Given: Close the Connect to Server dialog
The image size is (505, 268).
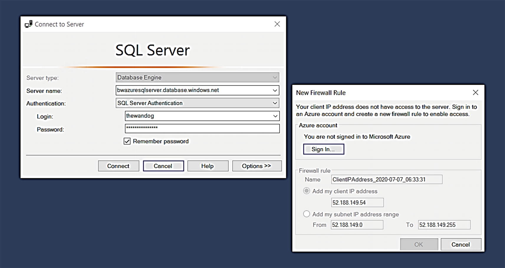Looking at the screenshot, I should [x=277, y=24].
